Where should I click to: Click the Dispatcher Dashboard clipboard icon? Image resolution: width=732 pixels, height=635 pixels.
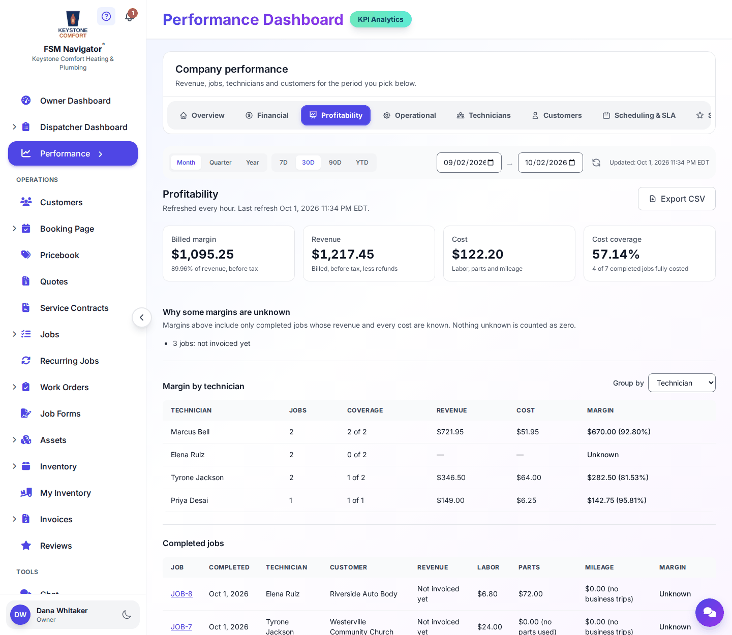[26, 126]
